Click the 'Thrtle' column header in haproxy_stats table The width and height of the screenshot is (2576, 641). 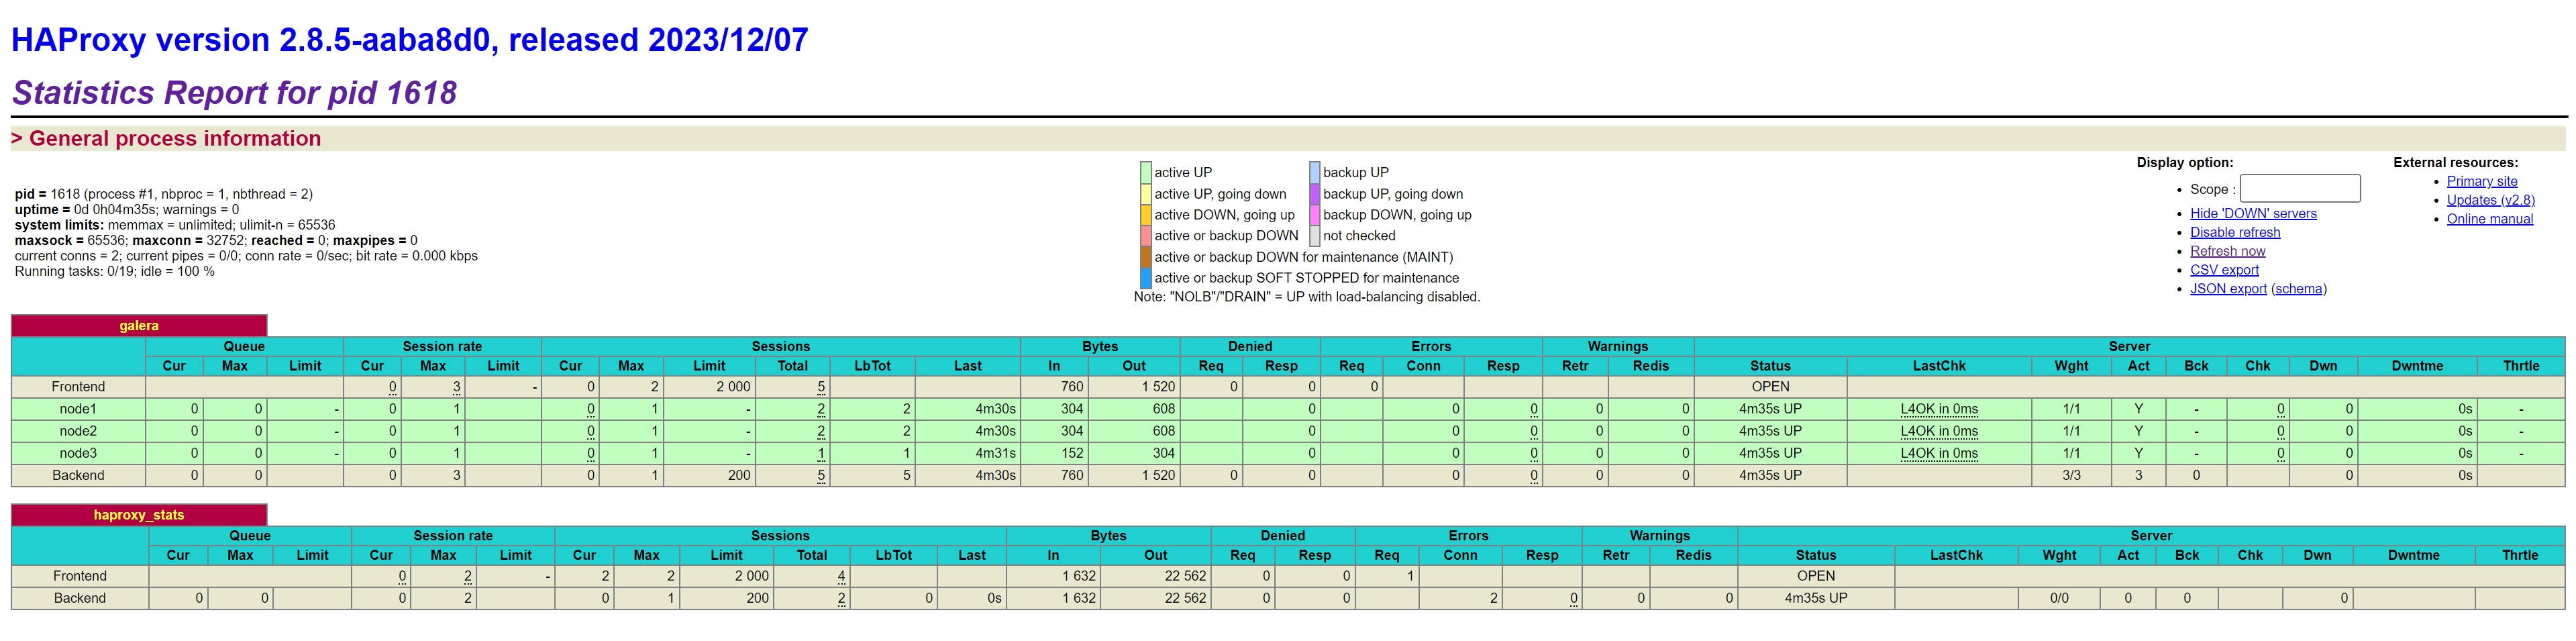coord(2520,555)
